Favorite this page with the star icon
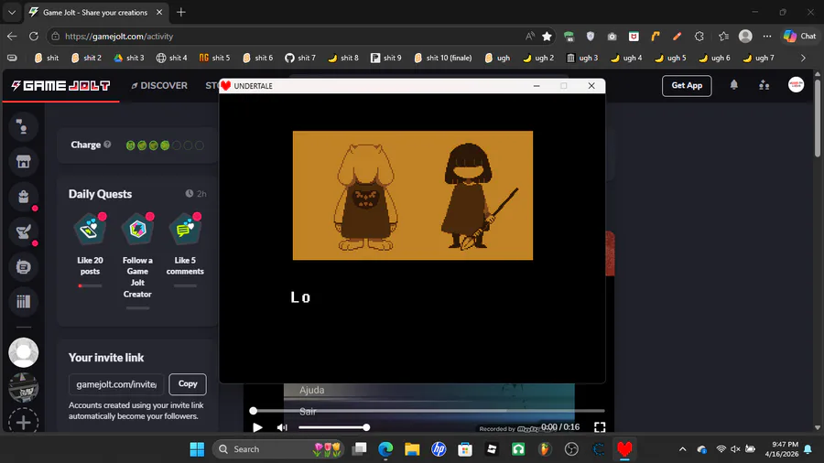Viewport: 824px width, 463px height. click(x=548, y=37)
